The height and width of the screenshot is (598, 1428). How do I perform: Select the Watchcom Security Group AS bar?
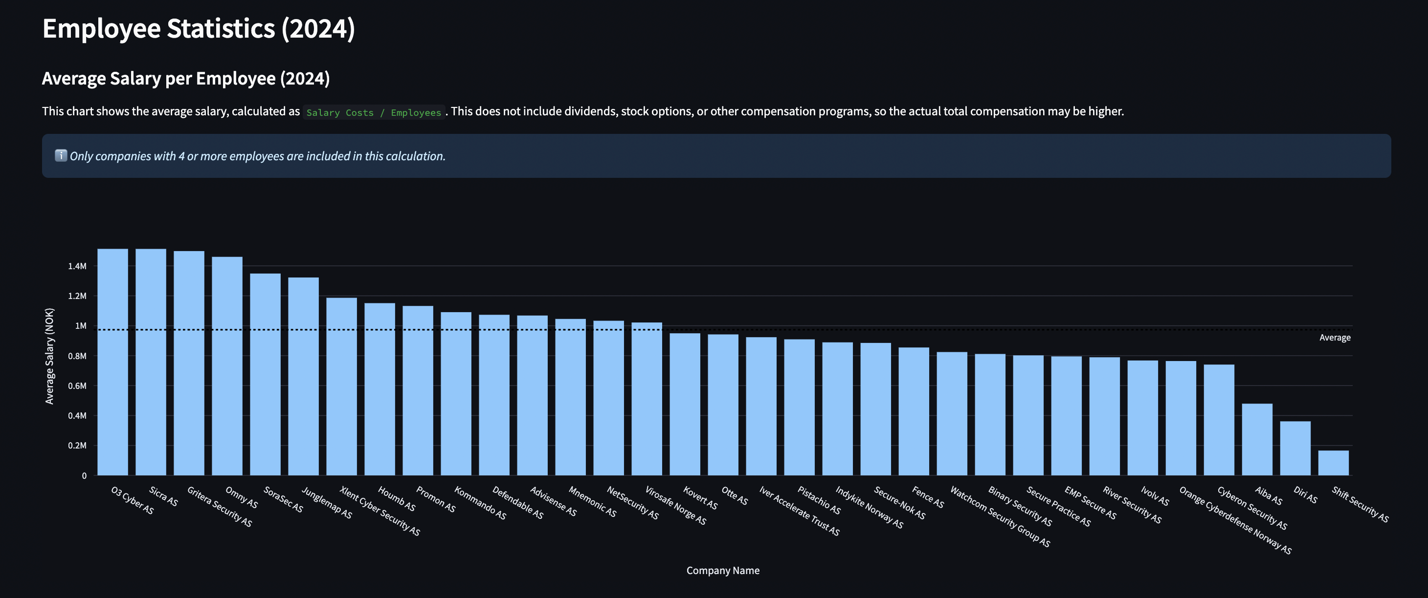pyautogui.click(x=952, y=414)
